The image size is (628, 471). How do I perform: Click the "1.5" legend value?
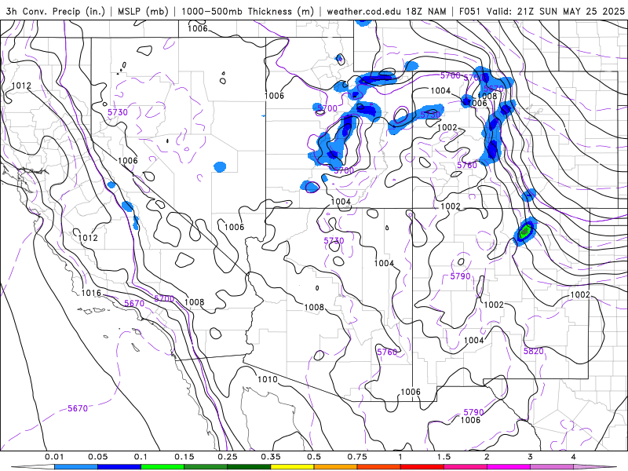(x=444, y=457)
